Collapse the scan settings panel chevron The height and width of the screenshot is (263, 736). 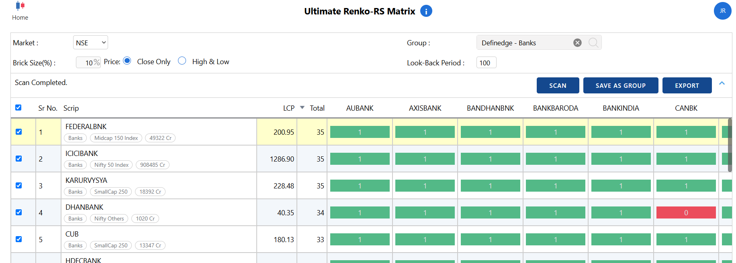tap(722, 83)
